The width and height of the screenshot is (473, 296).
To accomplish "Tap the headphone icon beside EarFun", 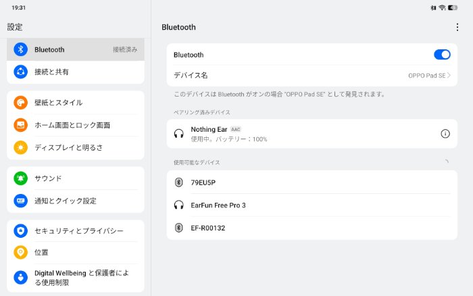I will pos(178,205).
